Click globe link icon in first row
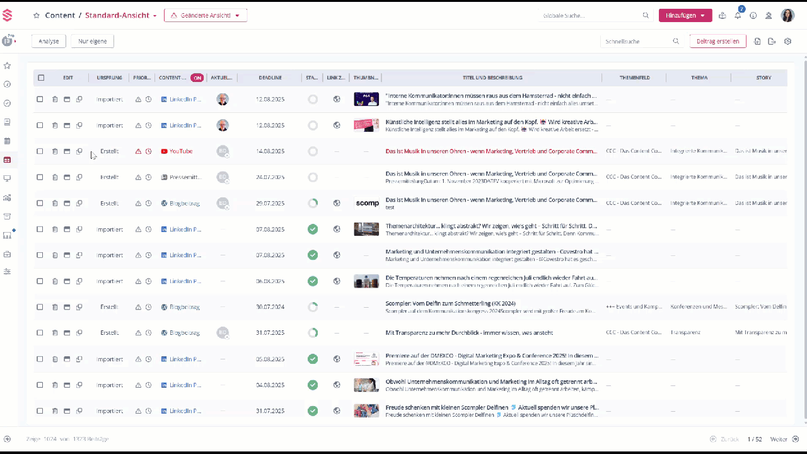807x454 pixels. (x=337, y=99)
